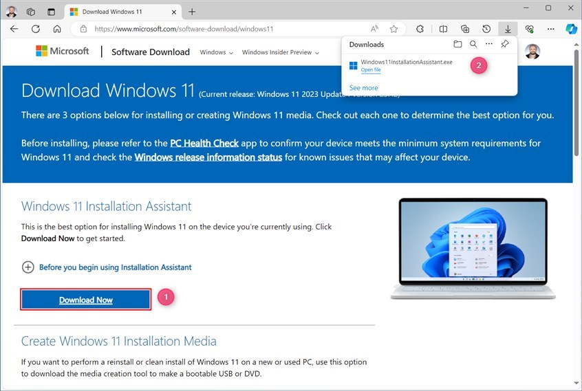Viewport: 582px width, 391px height.
Task: Expand the Windows dropdown menu
Action: click(x=217, y=52)
